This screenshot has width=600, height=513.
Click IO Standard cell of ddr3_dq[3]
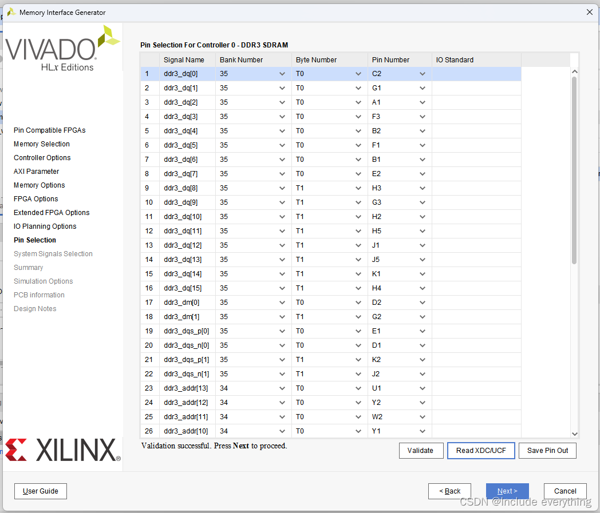tap(476, 117)
